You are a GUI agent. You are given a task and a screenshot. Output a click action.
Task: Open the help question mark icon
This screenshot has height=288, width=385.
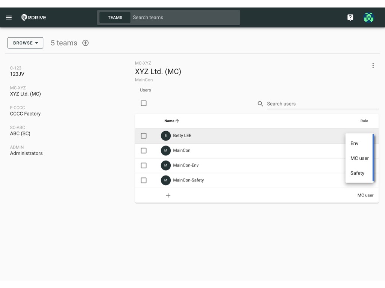pyautogui.click(x=350, y=17)
